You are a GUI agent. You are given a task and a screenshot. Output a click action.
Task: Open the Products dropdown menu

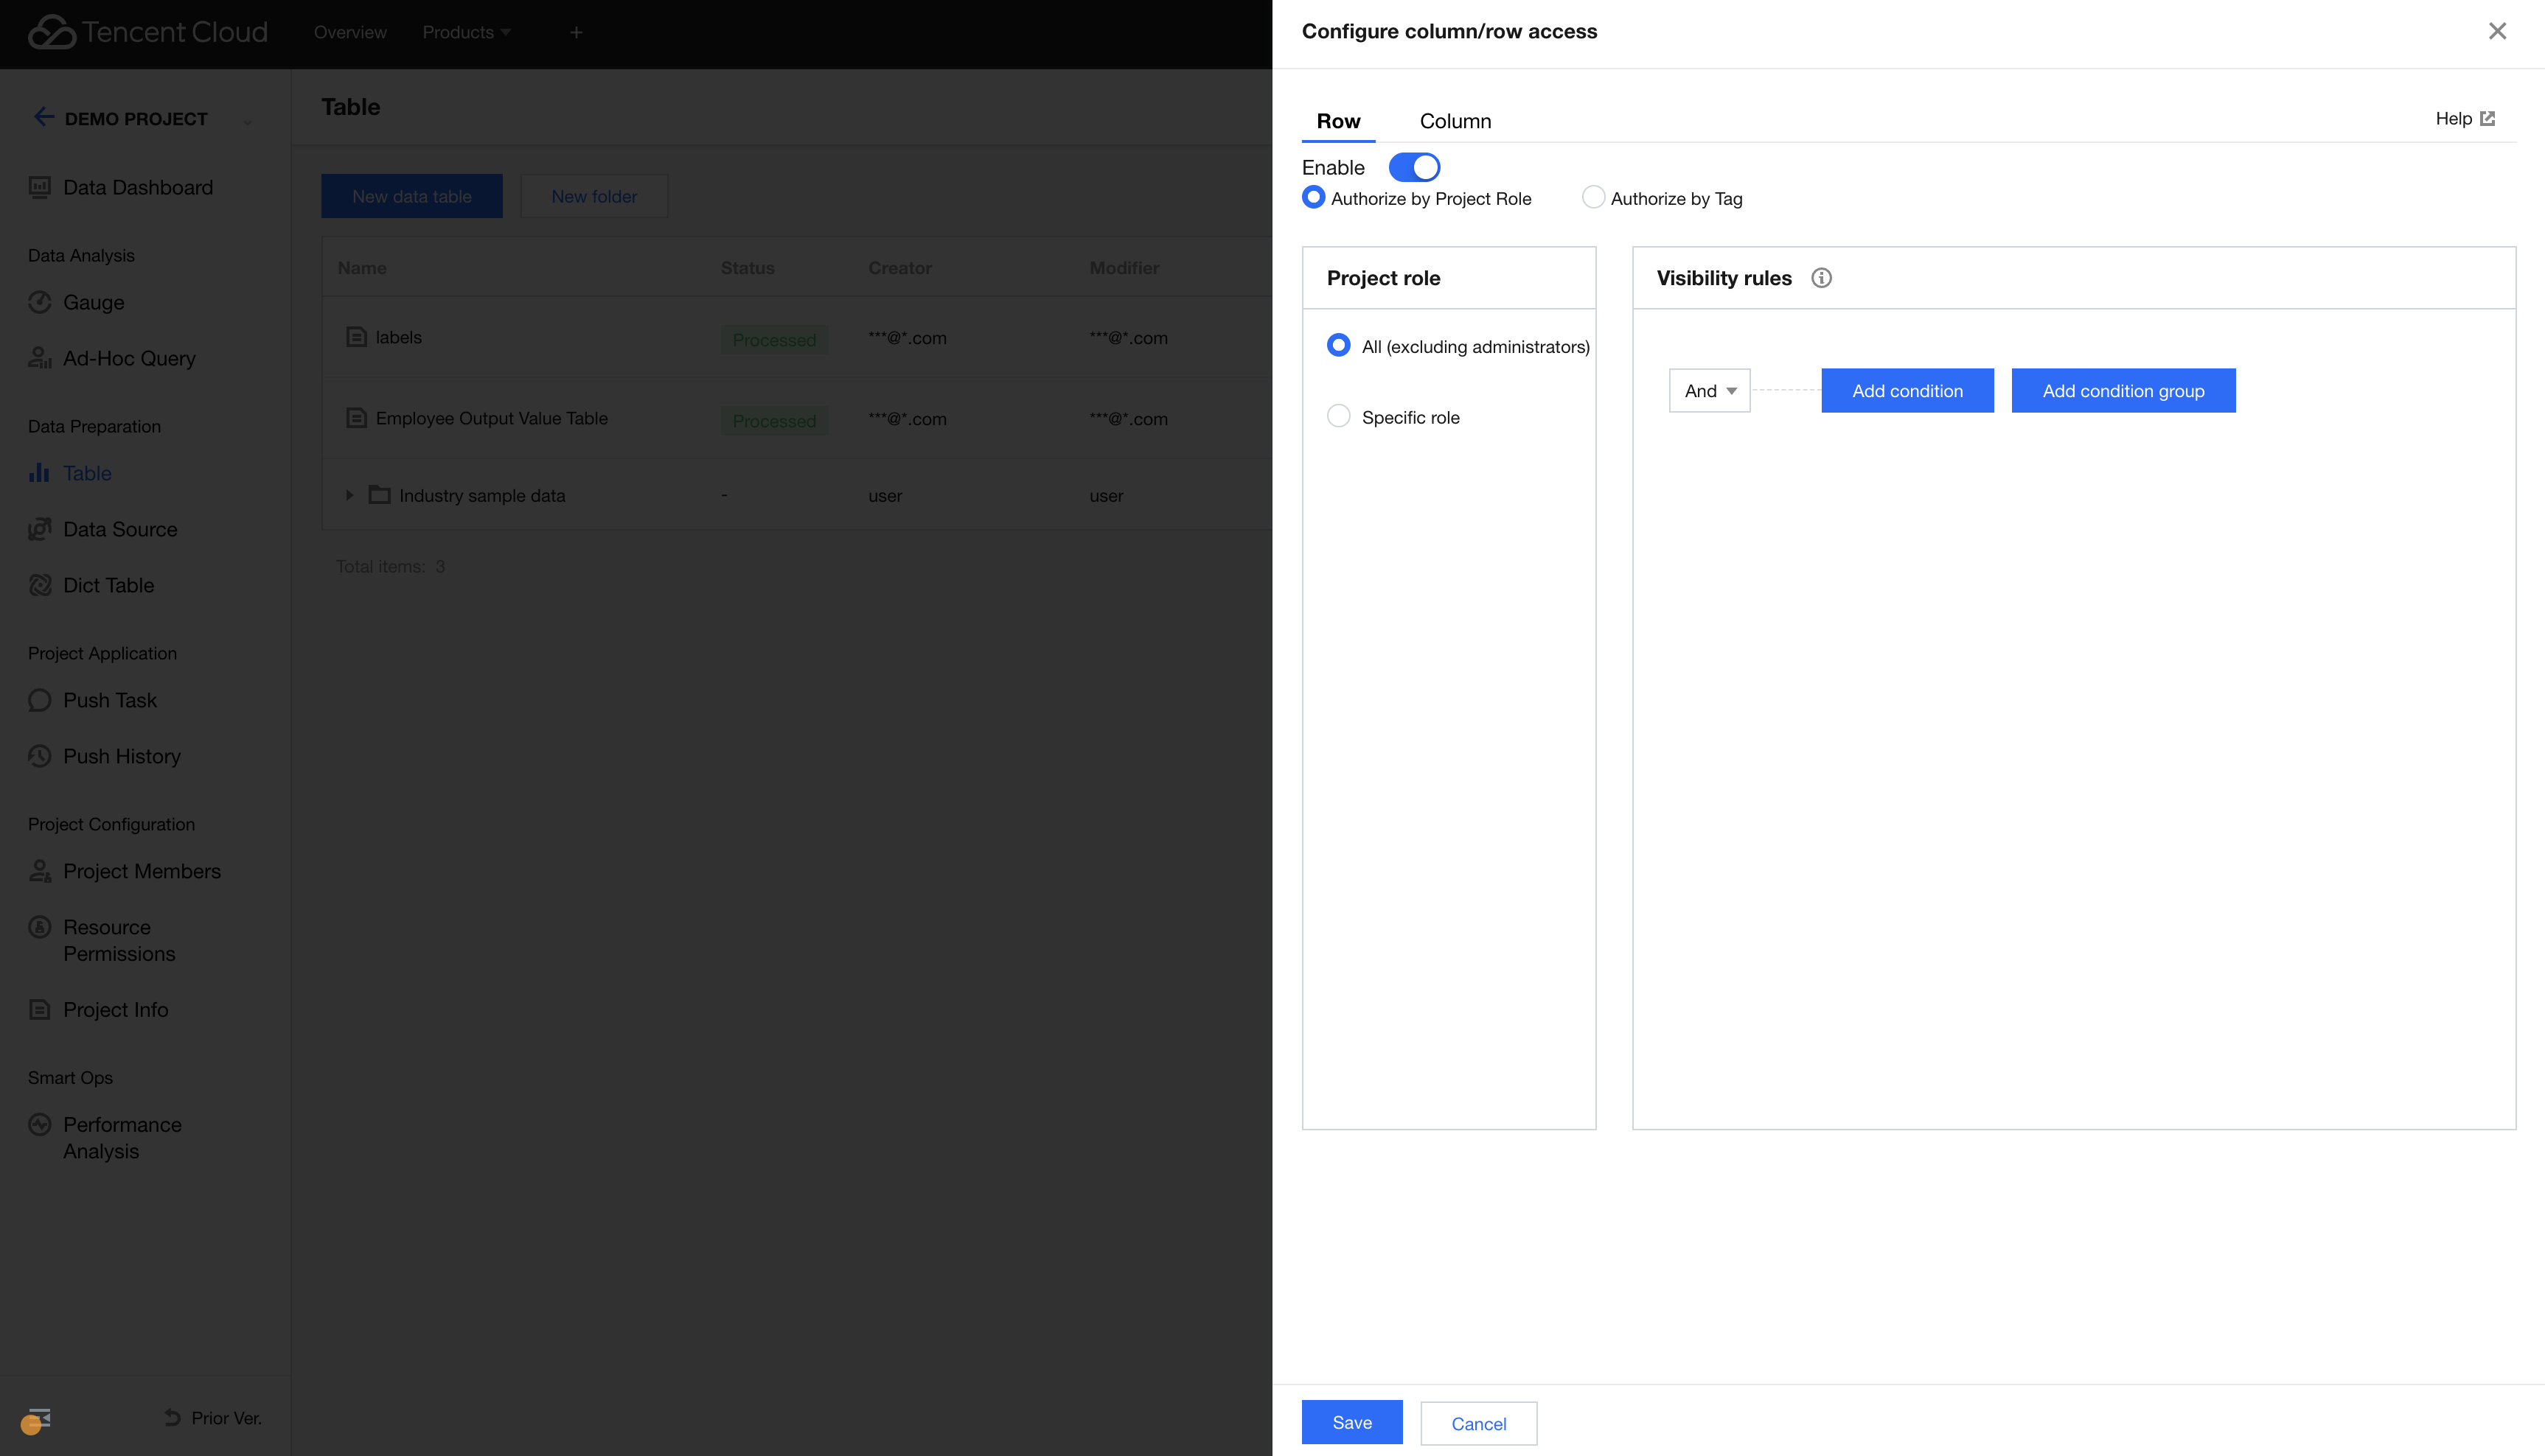(466, 32)
